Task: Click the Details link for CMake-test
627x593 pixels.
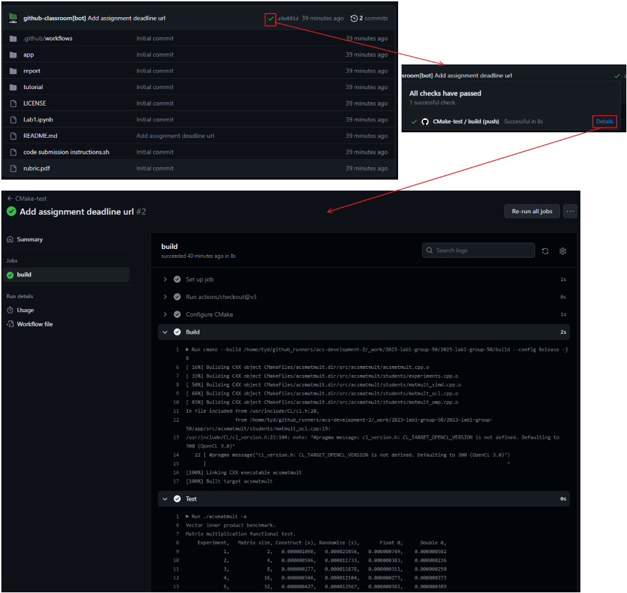Action: [604, 121]
